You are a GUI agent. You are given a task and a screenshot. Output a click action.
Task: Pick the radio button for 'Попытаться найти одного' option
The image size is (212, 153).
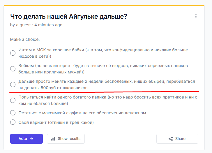13,100
